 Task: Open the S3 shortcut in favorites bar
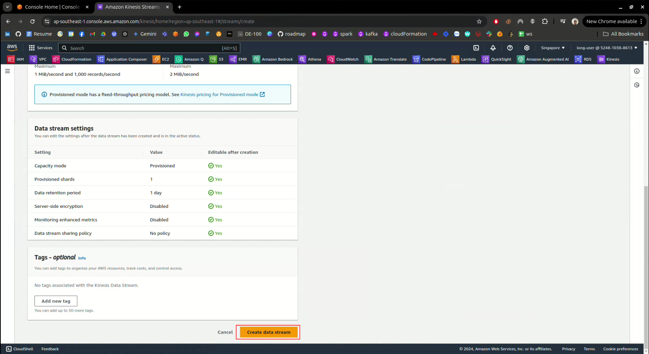coord(217,59)
